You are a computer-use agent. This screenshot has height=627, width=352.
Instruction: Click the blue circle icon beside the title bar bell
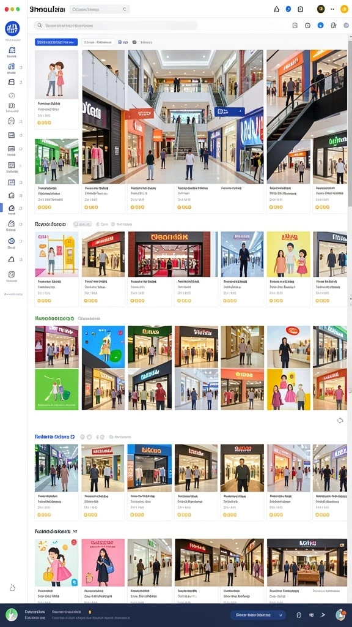(288, 9)
